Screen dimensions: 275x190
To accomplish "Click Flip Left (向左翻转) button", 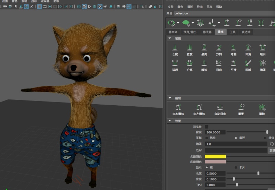I will [199, 110].
